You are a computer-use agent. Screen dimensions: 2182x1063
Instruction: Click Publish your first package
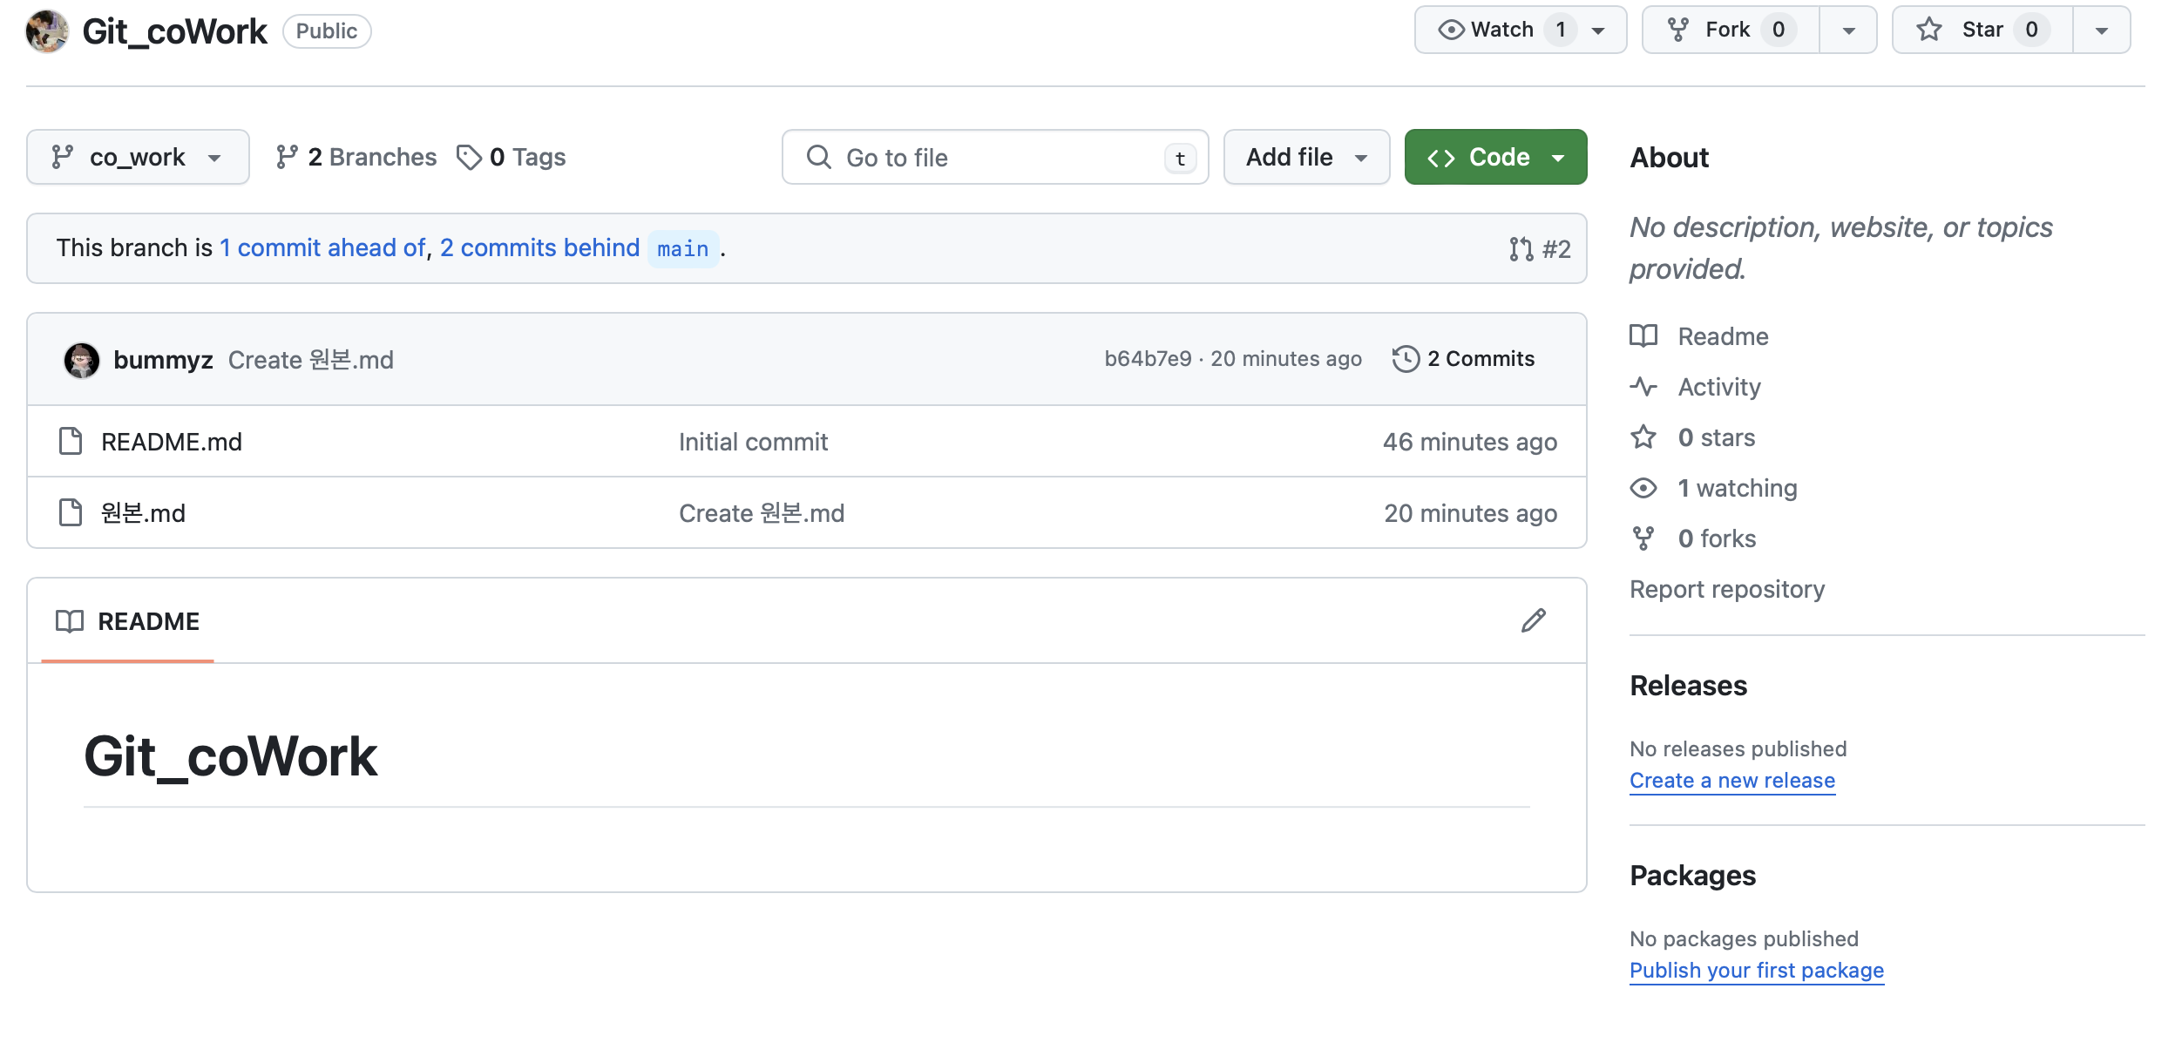[1757, 971]
